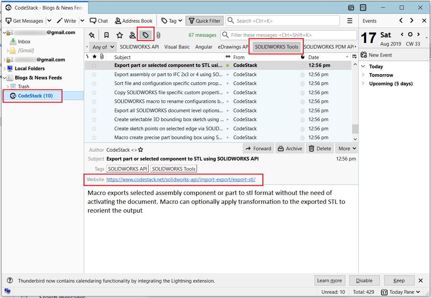The height and width of the screenshot is (298, 431).
Task: Open the codestack.net export-stl website link
Action: (181, 180)
